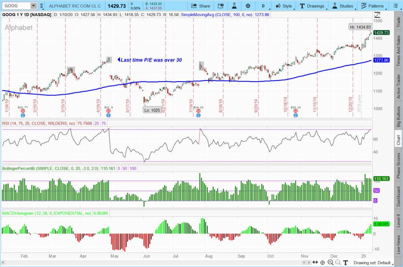Click the price axis settings icon above 1500
This screenshot has width=403, height=267.
(x=377, y=15)
